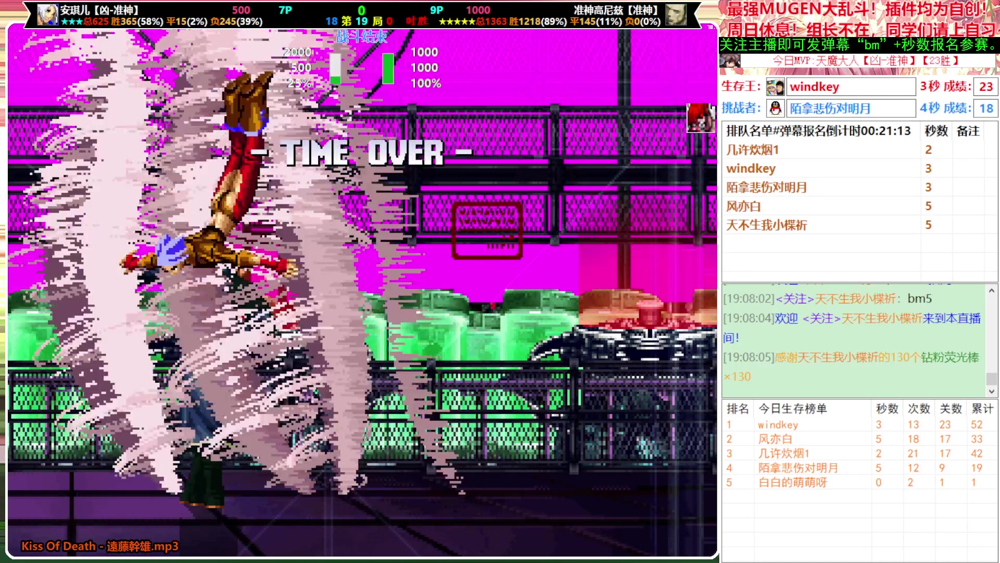Click left player green health bar
1000x563 pixels.
coord(335,69)
